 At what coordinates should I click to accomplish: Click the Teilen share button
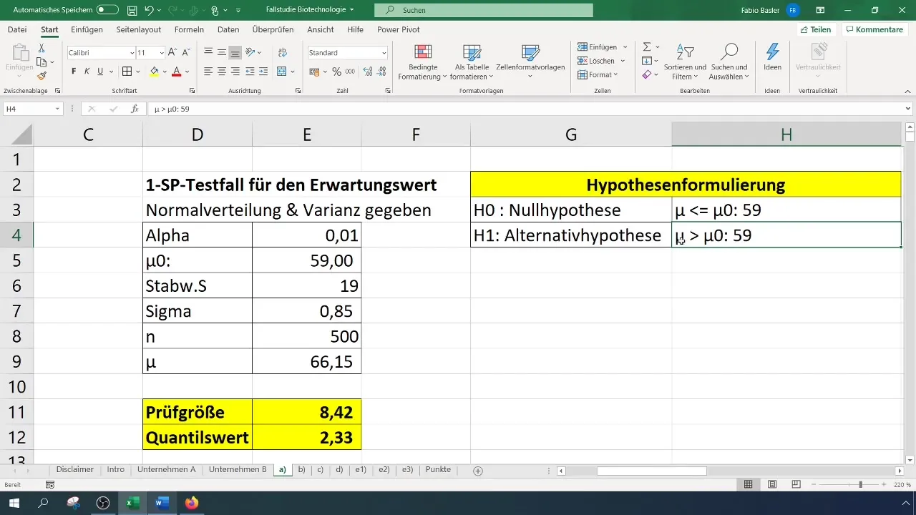[816, 29]
